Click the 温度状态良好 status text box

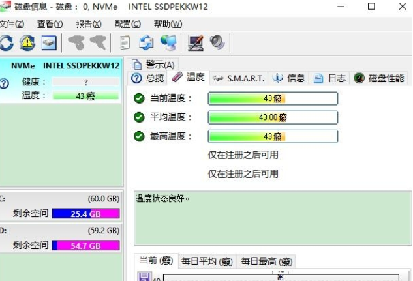click(273, 218)
